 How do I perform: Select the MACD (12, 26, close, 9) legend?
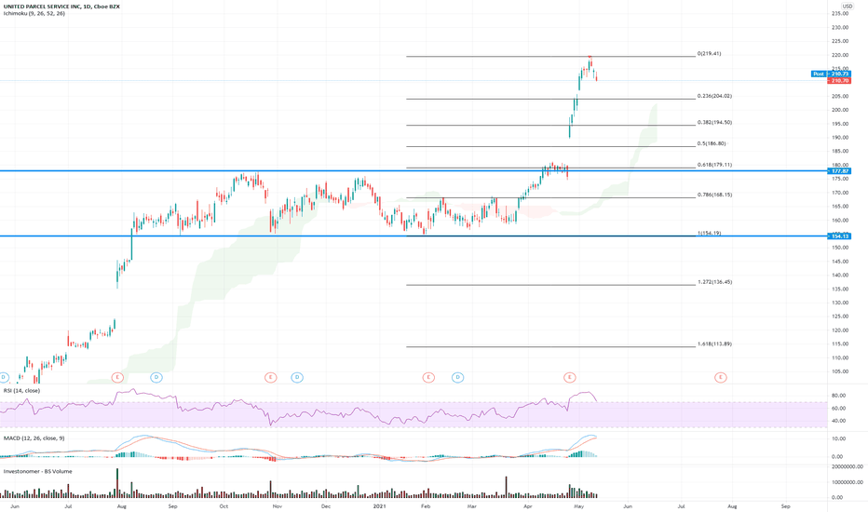click(34, 438)
